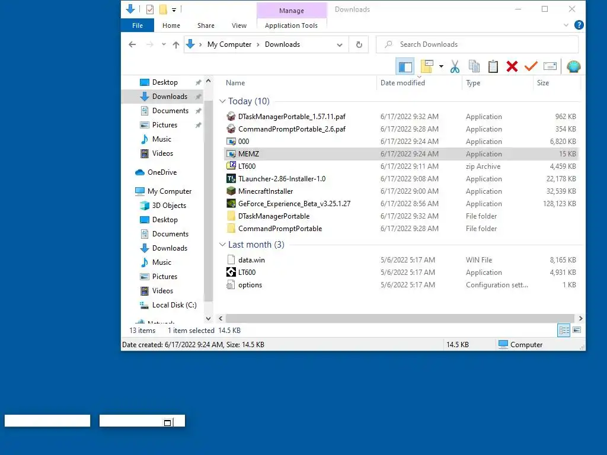Select pinned Pictures in quick access
Viewport: 607px width, 455px height.
(x=165, y=125)
